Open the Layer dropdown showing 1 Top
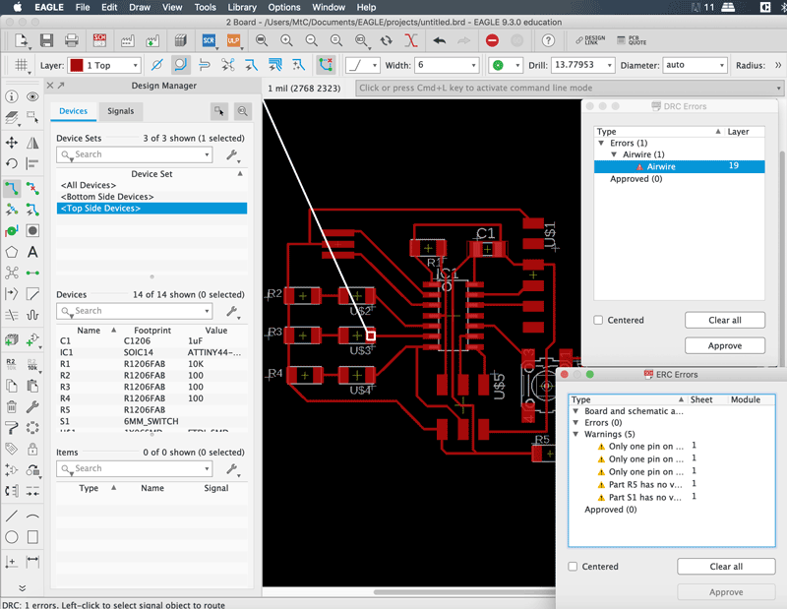 (102, 65)
